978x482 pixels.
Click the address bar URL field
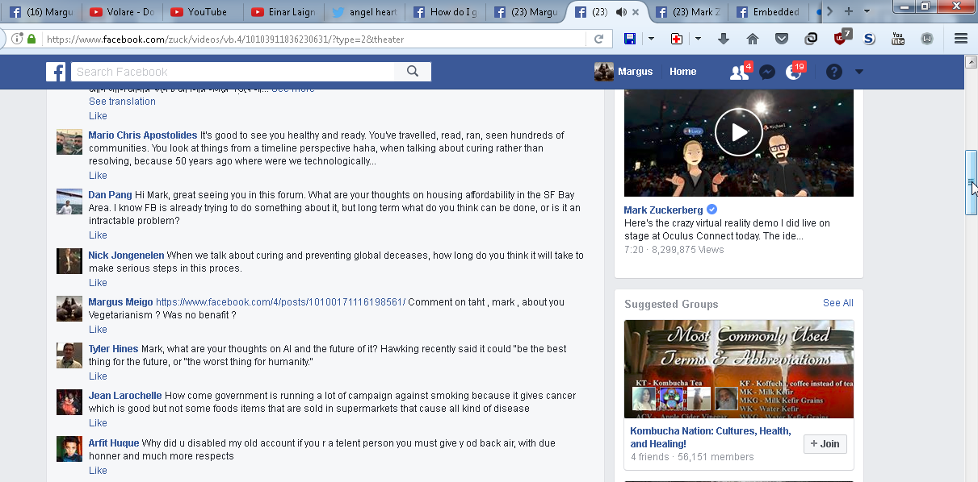click(315, 39)
